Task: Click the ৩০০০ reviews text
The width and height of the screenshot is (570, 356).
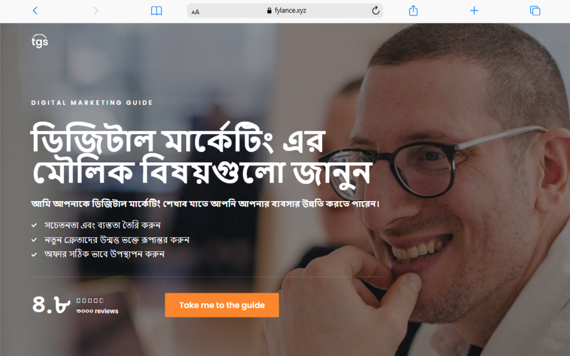Action: coord(97,311)
